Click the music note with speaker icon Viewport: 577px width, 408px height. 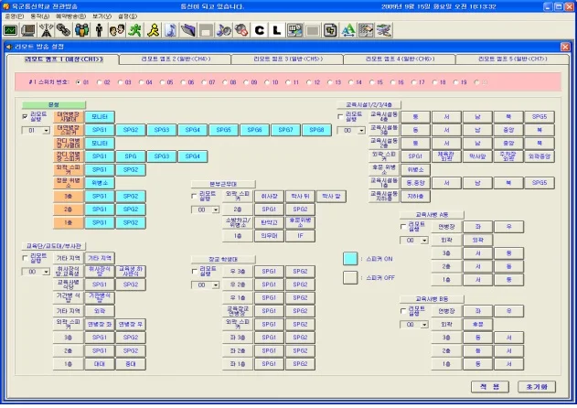[224, 30]
